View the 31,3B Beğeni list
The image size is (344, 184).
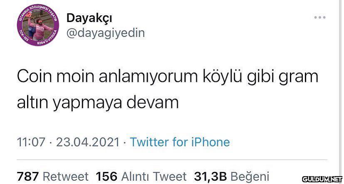pyautogui.click(x=231, y=177)
